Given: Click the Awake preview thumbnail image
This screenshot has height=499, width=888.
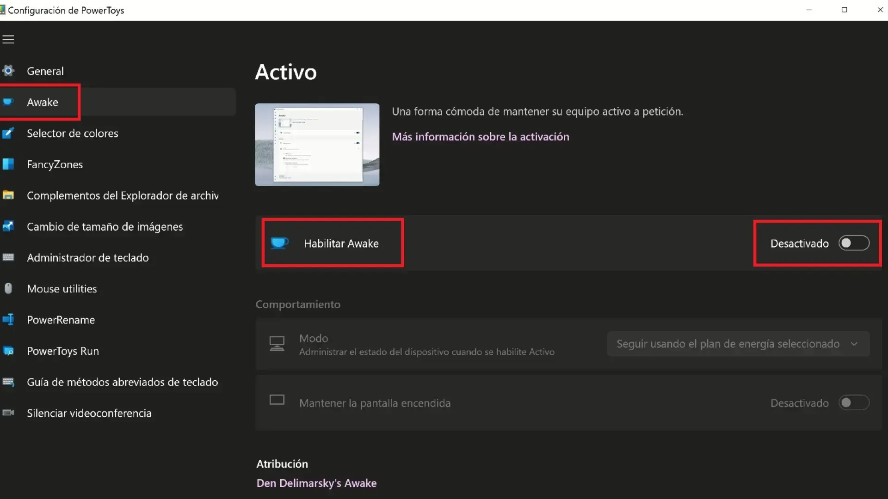Looking at the screenshot, I should (317, 145).
